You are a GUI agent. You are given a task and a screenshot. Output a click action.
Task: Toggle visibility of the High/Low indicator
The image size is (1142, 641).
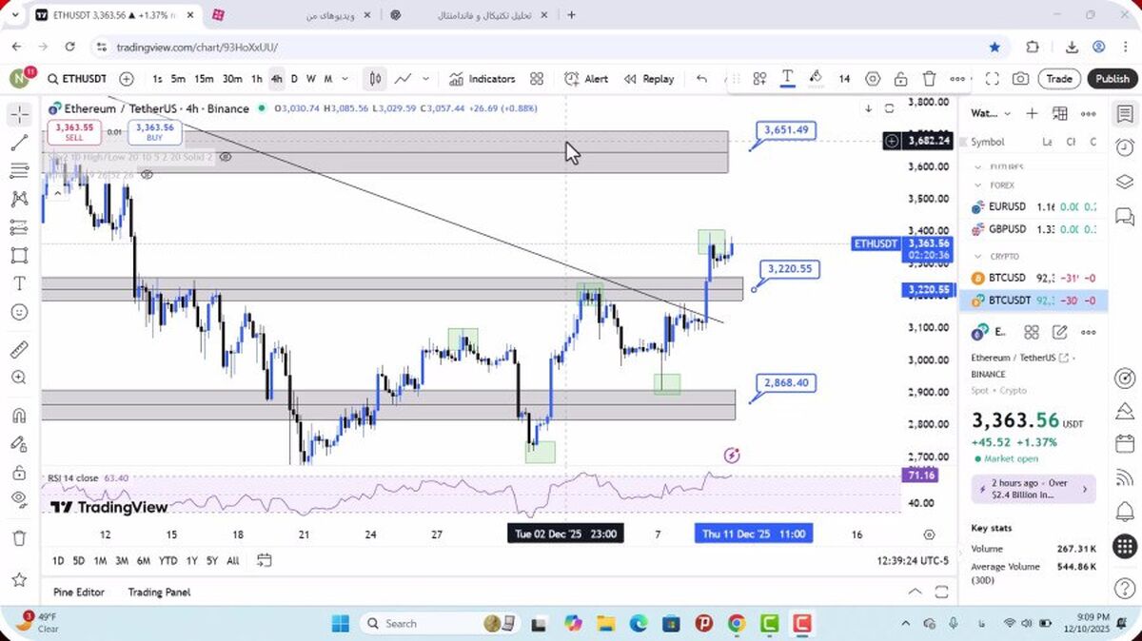(x=226, y=158)
